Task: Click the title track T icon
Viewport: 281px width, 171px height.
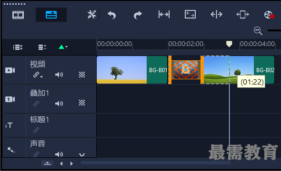Action: click(x=9, y=125)
